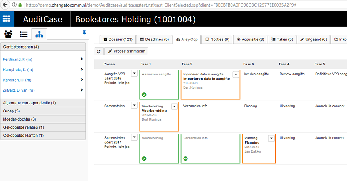Click the browser address bar URL
This screenshot has height=181, width=347.
(x=161, y=5)
